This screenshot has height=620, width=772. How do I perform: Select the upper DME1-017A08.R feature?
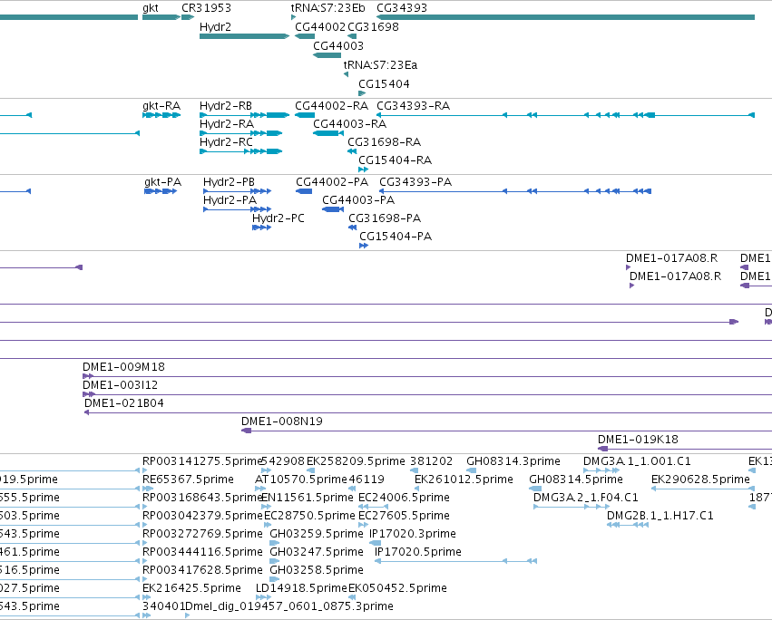pyautogui.click(x=629, y=267)
